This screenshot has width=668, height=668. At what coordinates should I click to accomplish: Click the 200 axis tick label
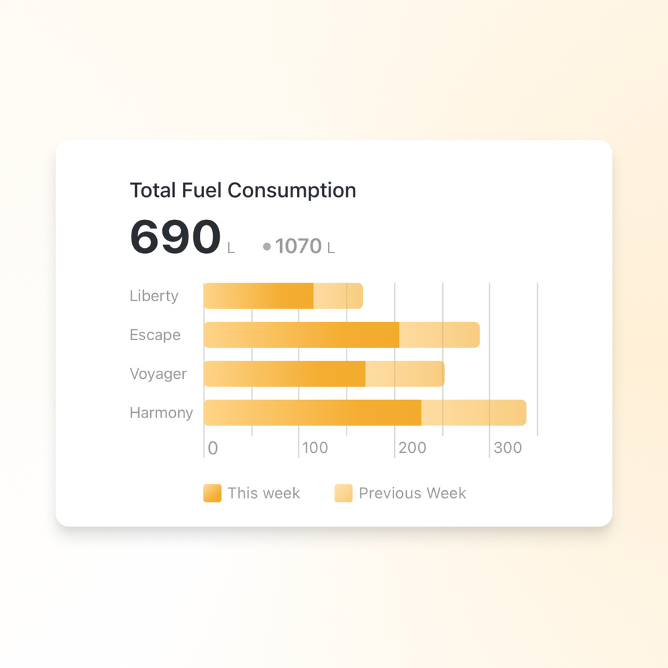coord(412,448)
